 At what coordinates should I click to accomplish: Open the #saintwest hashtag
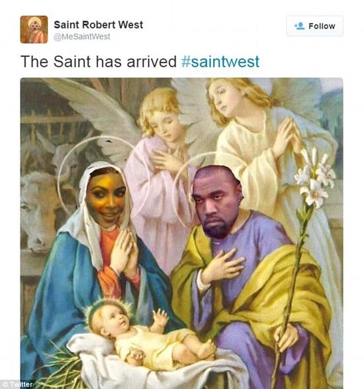click(220, 61)
